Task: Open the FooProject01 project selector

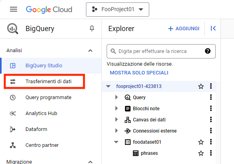Action: pyautogui.click(x=117, y=10)
